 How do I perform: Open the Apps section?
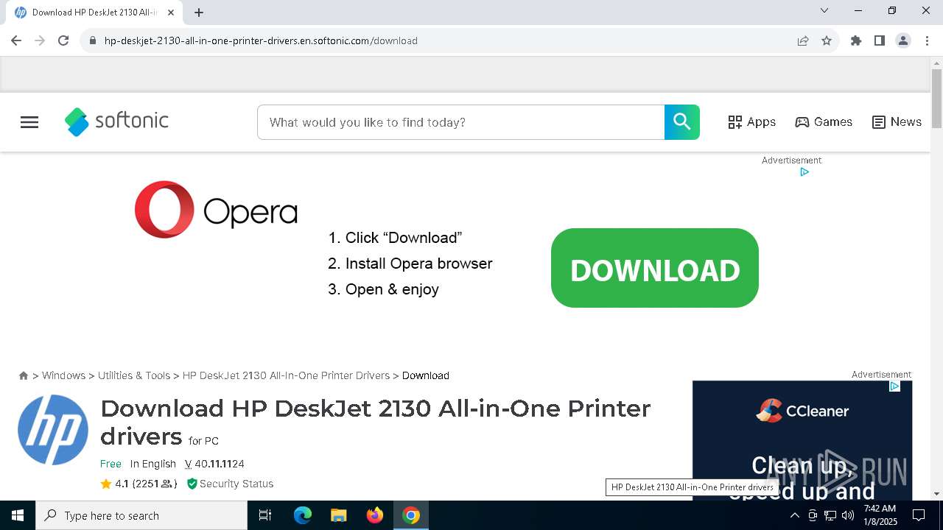(751, 122)
